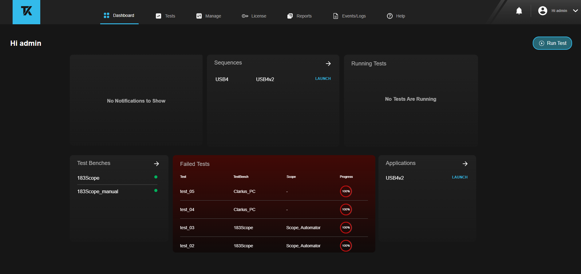Open the Reports tab
Image resolution: width=581 pixels, height=274 pixels.
[x=299, y=16]
